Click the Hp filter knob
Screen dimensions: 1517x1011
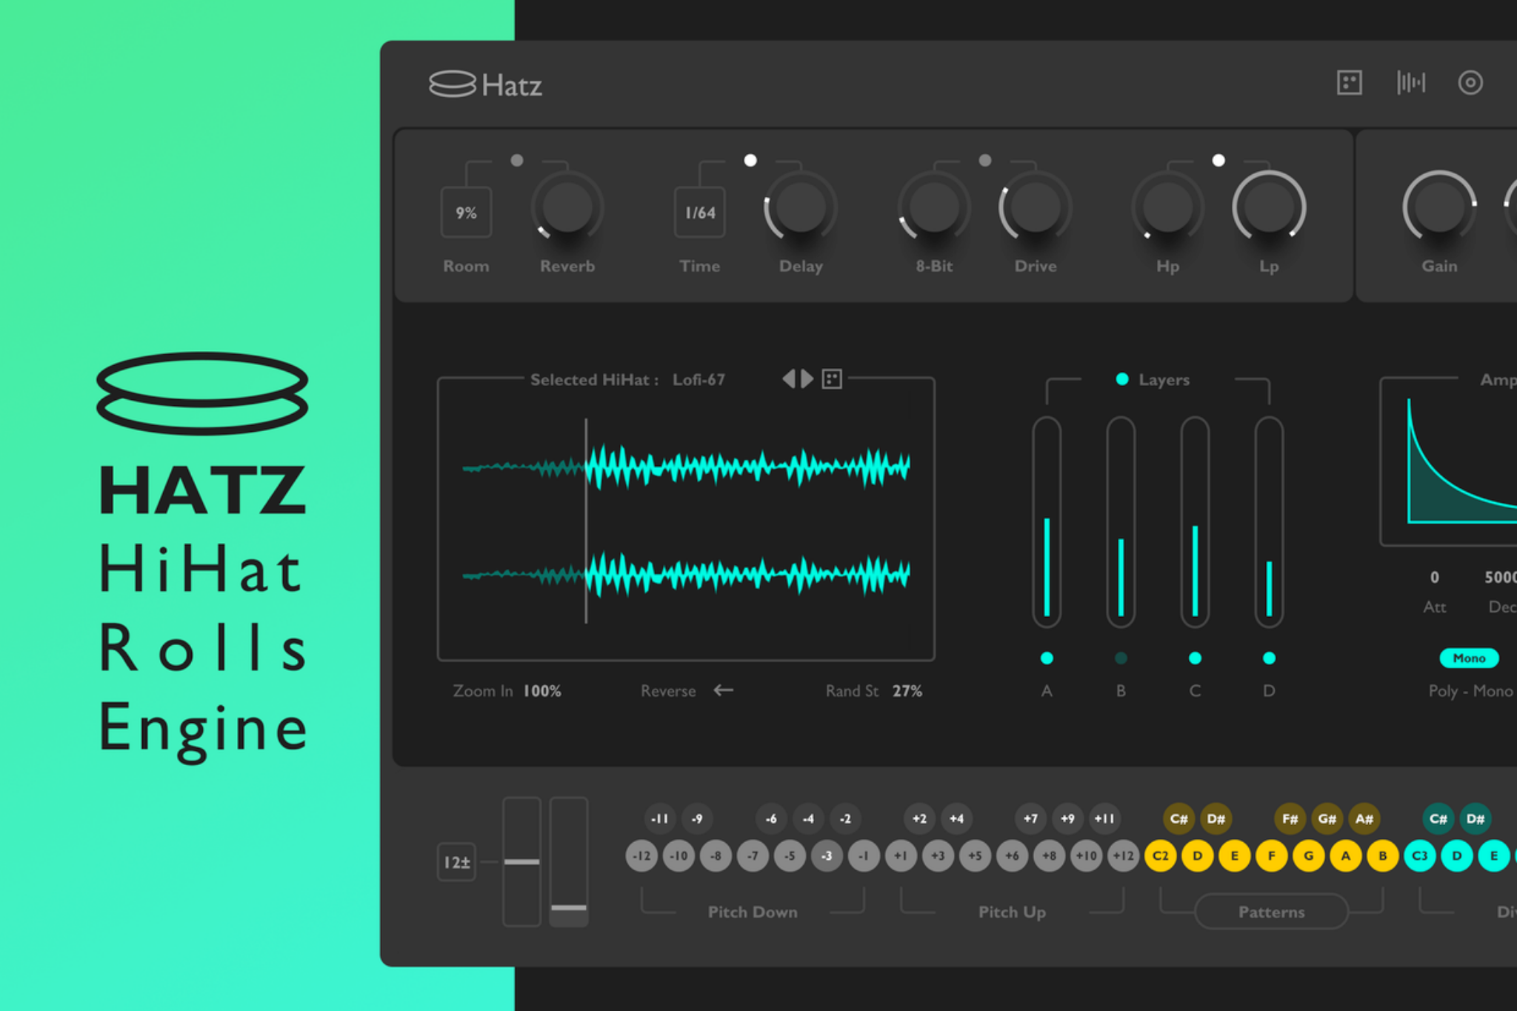point(1167,207)
